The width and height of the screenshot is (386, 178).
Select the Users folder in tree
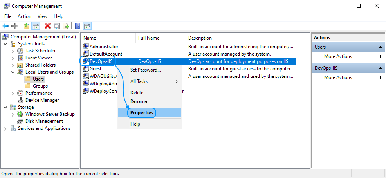(x=38, y=79)
